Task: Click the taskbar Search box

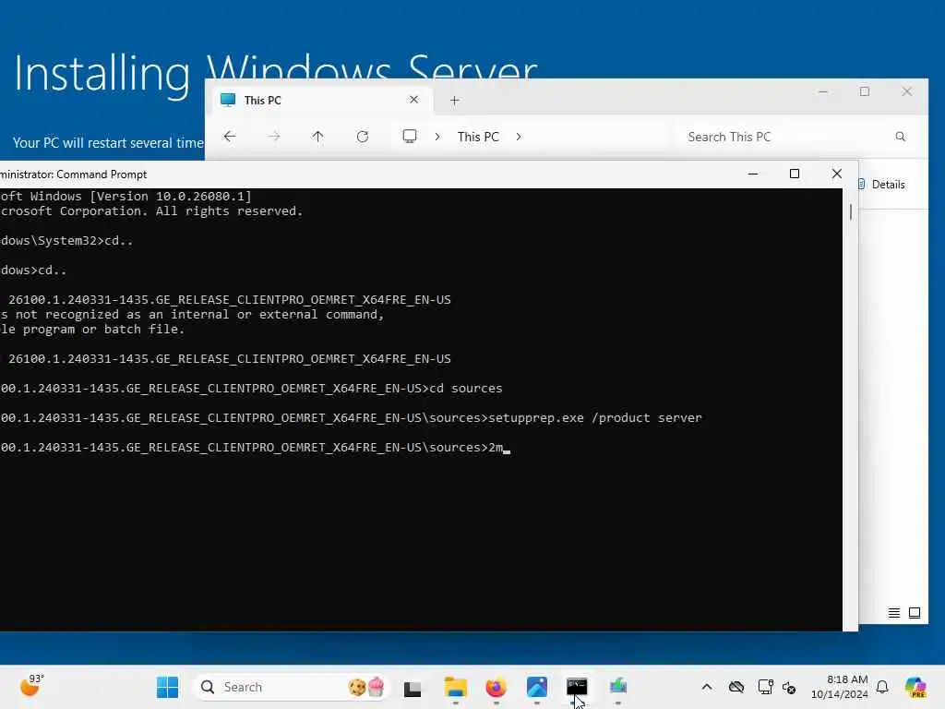Action: pyautogui.click(x=291, y=687)
